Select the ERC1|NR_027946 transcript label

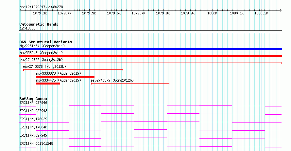(x=33, y=103)
